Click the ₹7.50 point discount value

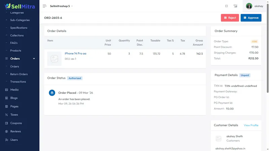pyautogui.click(x=255, y=47)
